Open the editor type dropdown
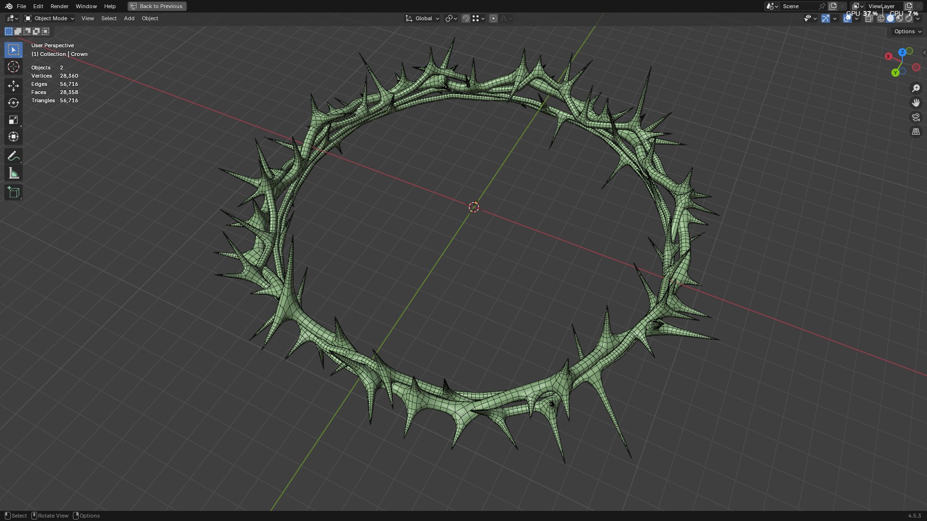The width and height of the screenshot is (927, 521). click(12, 18)
